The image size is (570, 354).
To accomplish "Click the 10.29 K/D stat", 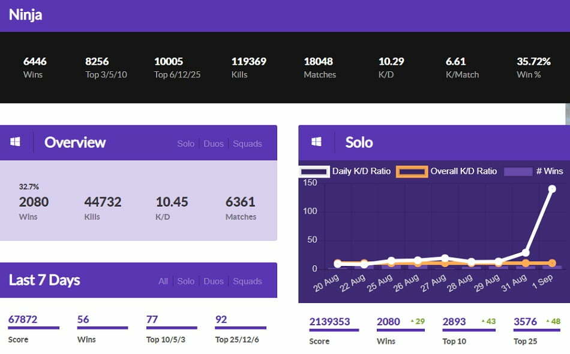I will 392,68.
